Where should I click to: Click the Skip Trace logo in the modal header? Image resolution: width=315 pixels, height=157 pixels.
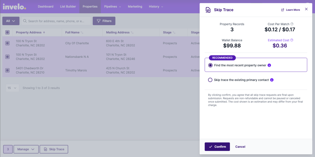click(x=208, y=10)
